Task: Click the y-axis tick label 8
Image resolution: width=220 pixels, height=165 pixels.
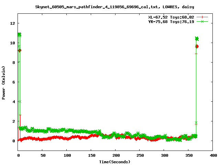Action: click(14, 63)
